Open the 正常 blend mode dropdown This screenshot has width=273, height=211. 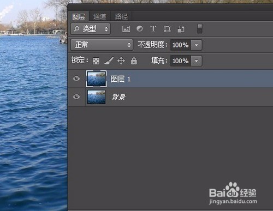click(x=102, y=45)
